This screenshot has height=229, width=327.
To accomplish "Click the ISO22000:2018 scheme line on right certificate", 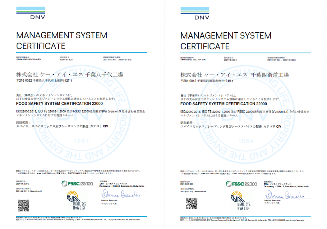I will point(245,114).
